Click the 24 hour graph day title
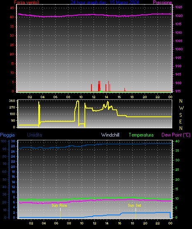Image resolution: width=192 pixels, height=229 pixels. click(105, 2)
